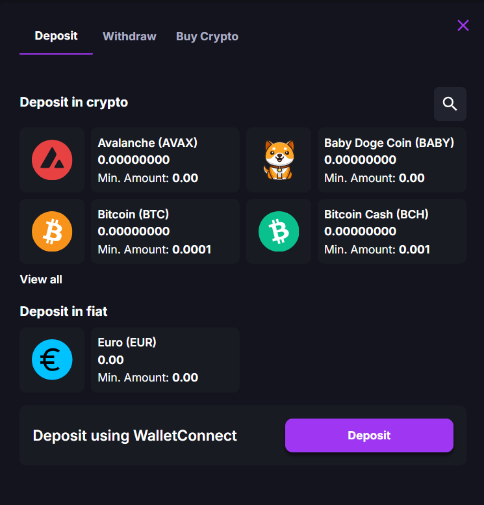Image resolution: width=484 pixels, height=505 pixels.
Task: Select the Avalanche (AVAX) deposit card
Action: tap(165, 160)
